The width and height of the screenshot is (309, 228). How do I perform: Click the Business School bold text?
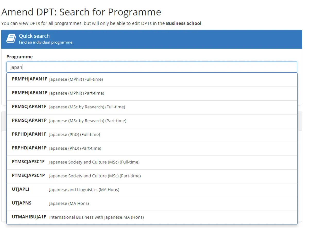(183, 23)
